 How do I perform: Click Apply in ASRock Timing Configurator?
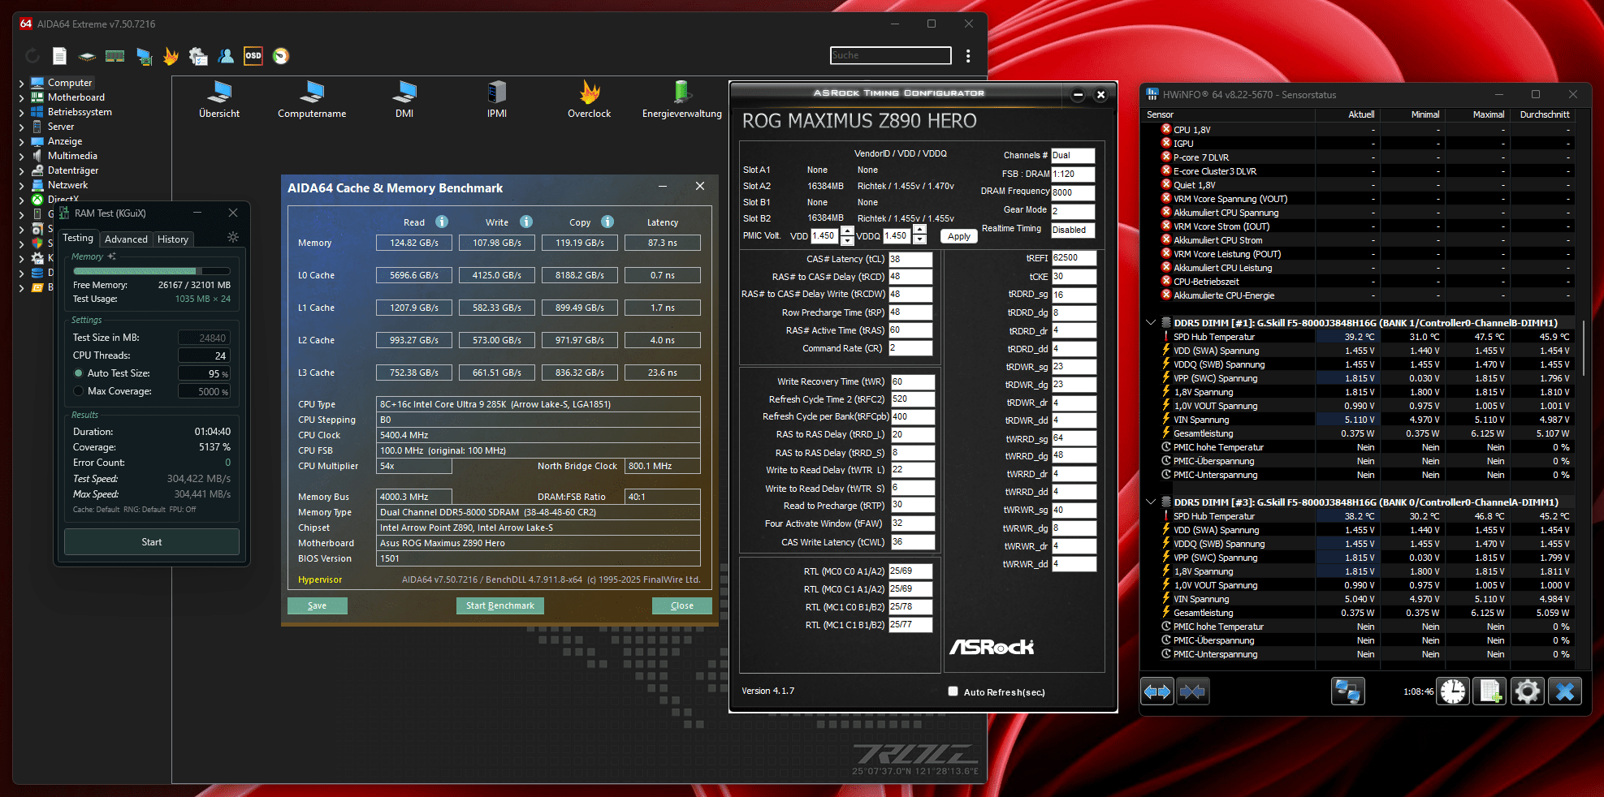tap(959, 236)
